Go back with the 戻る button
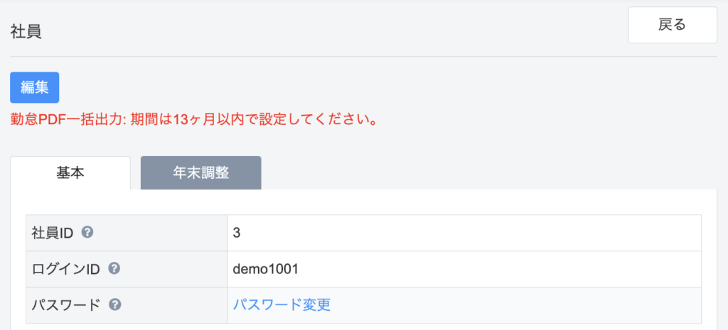 (672, 25)
